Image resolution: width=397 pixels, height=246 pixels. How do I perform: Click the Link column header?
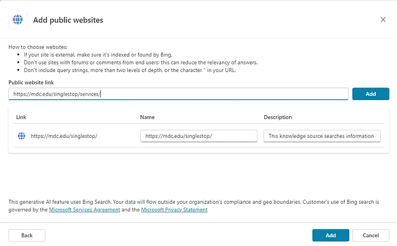click(21, 117)
